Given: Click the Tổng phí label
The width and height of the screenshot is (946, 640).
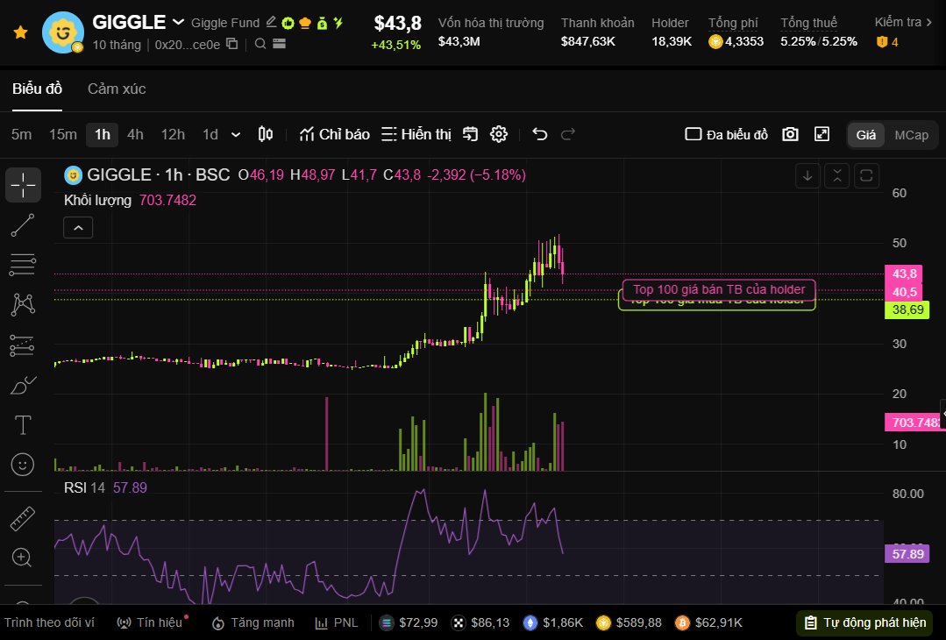Looking at the screenshot, I should (x=732, y=23).
